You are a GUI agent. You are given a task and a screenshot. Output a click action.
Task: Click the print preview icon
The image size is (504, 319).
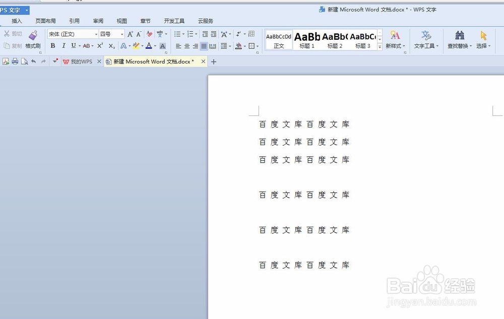[24, 61]
